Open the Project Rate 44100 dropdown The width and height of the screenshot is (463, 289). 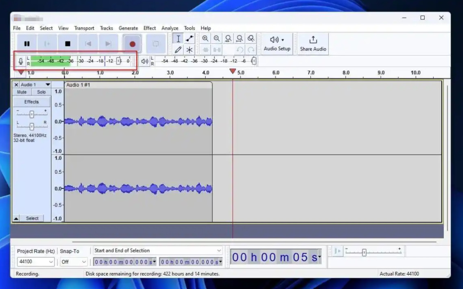(36, 262)
